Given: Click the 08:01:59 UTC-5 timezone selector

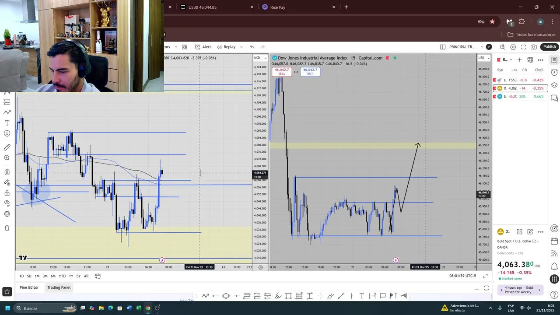Looking at the screenshot, I should click(x=462, y=276).
